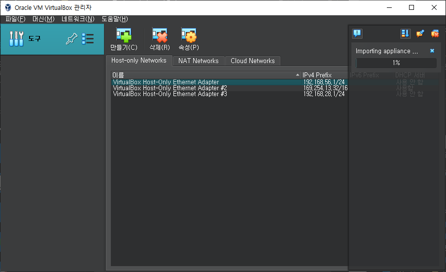Click the notification sort order icon
Screen dimensions: 446x272
405,34
